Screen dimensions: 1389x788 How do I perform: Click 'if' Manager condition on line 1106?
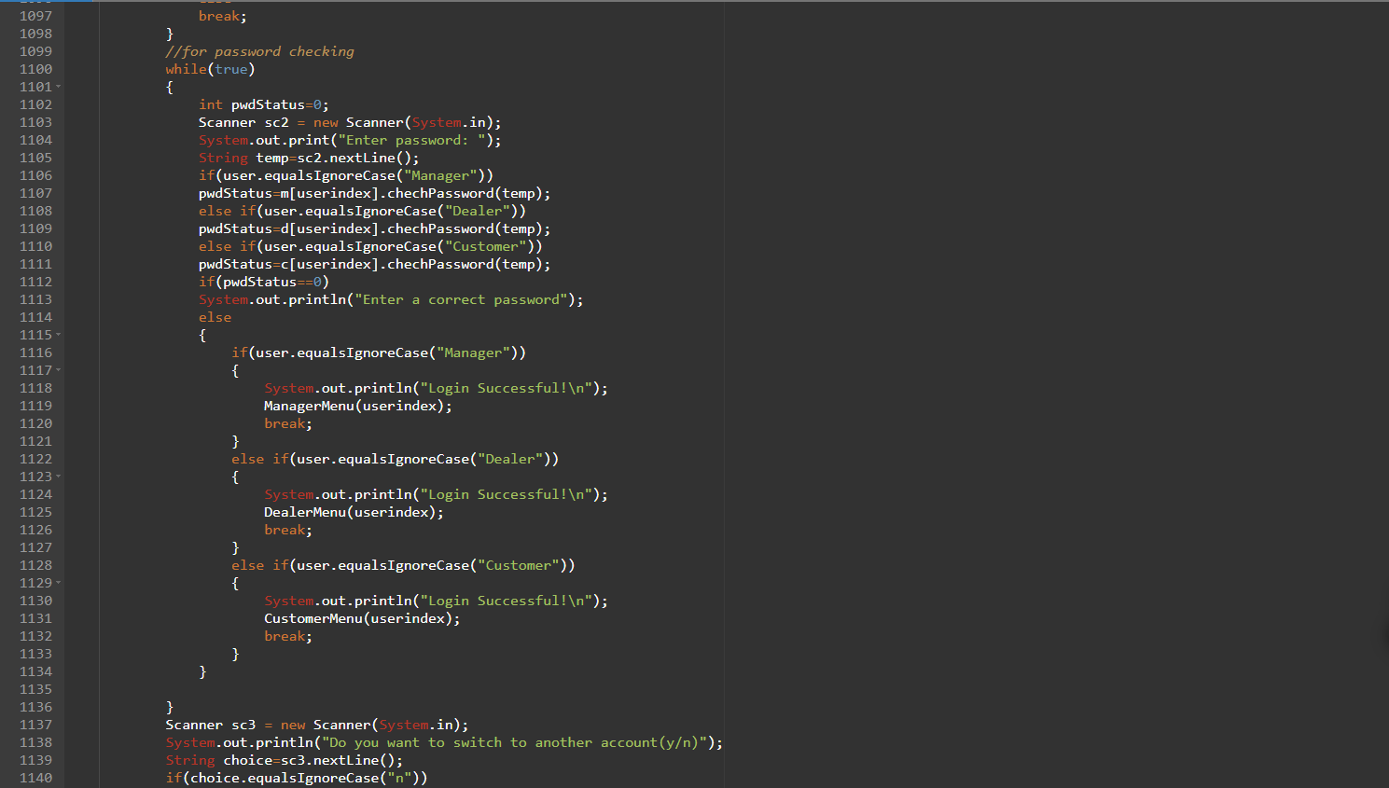pyautogui.click(x=346, y=175)
